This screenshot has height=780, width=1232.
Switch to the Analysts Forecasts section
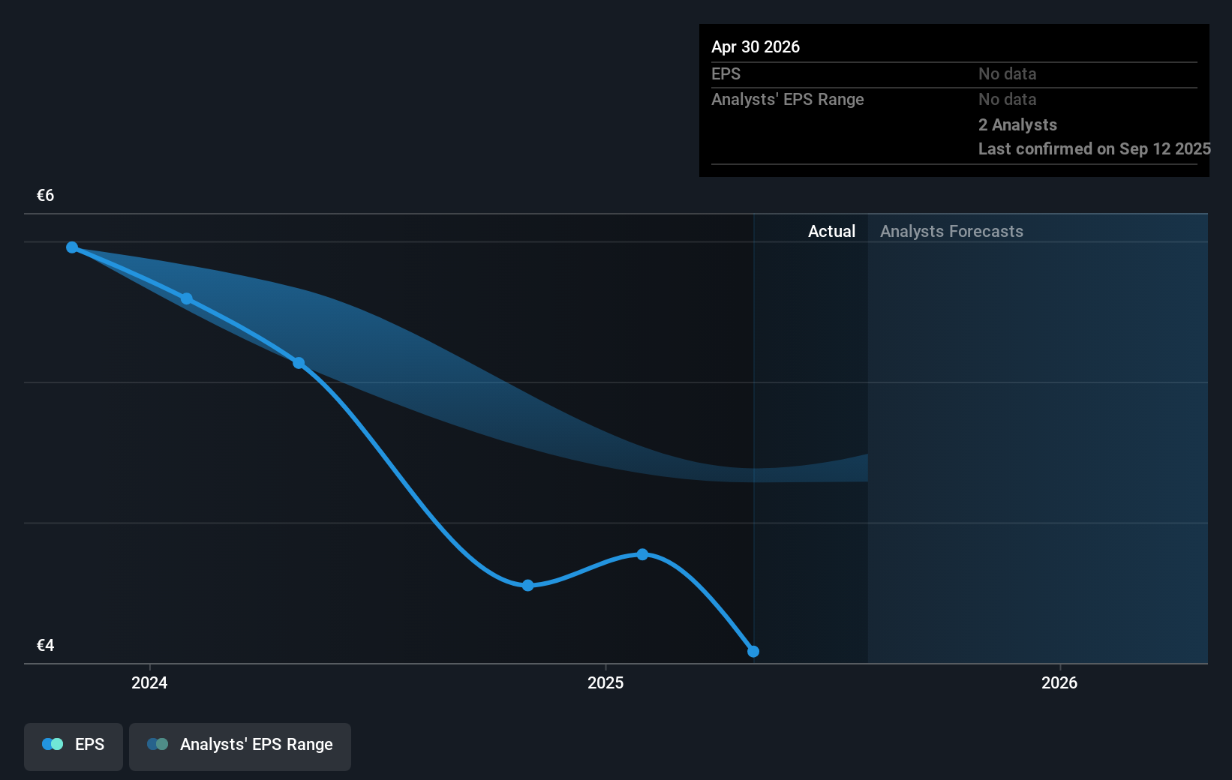tap(951, 231)
